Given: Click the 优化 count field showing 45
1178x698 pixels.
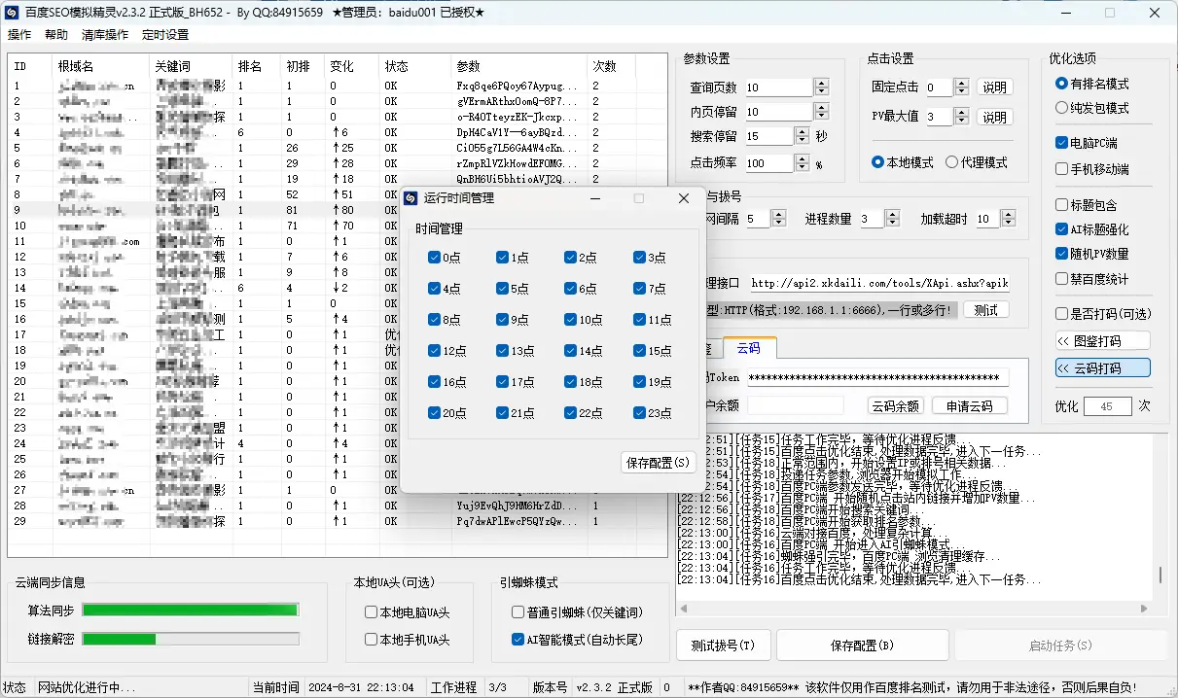Looking at the screenshot, I should (1105, 406).
